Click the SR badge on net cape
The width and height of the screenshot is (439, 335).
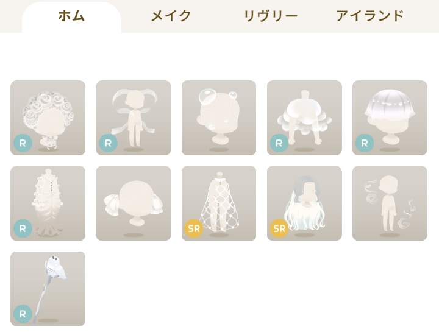[x=194, y=229]
